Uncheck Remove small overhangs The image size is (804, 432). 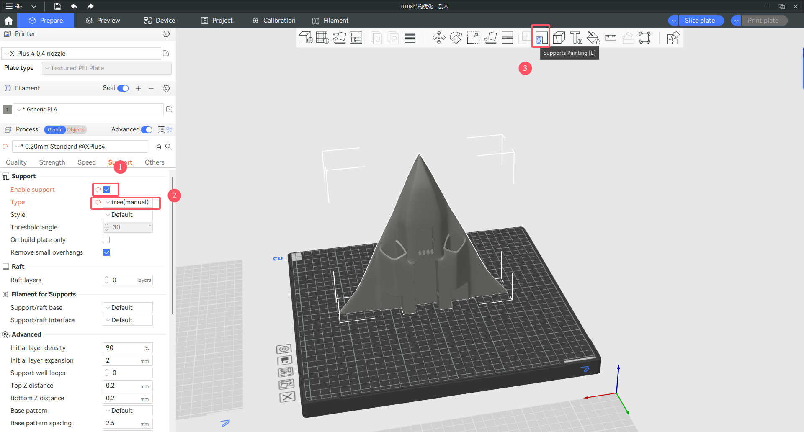coord(106,252)
